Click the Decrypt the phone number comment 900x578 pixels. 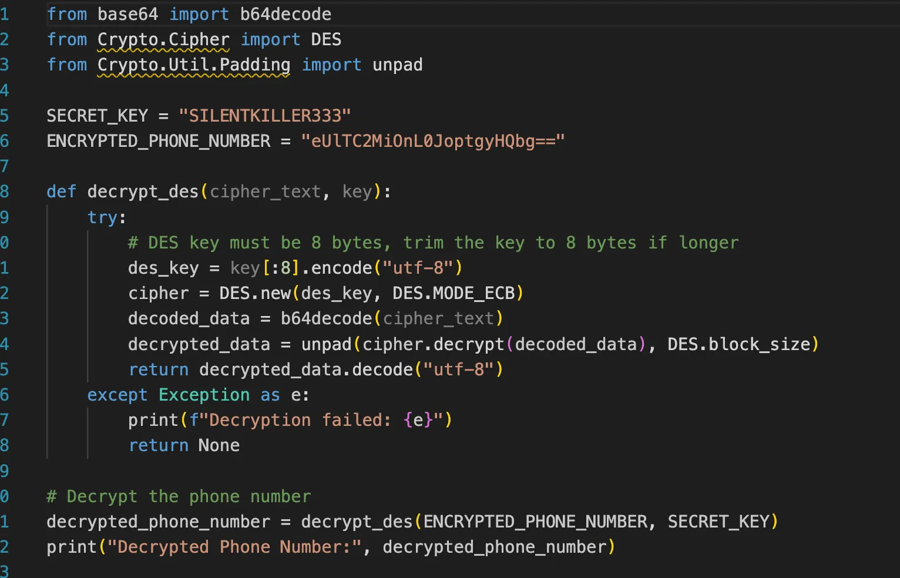pyautogui.click(x=178, y=496)
